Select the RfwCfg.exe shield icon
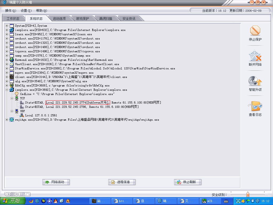Screen dimensions: 273x205 (x=12, y=85)
